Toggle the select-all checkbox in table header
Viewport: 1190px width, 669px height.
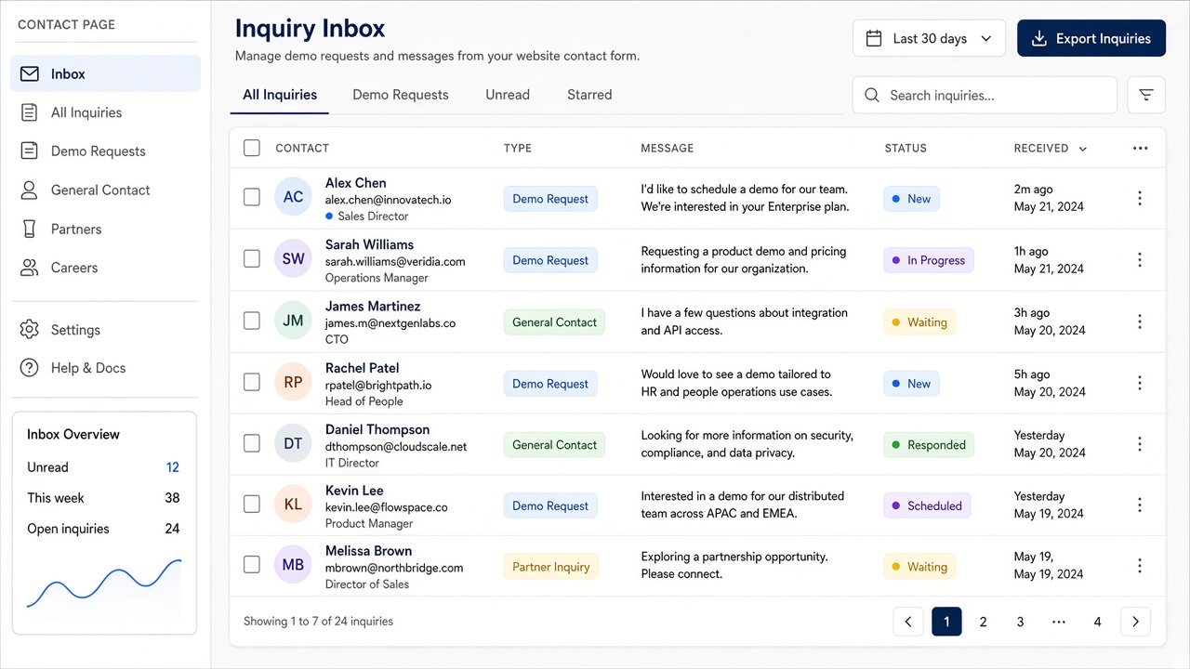252,148
